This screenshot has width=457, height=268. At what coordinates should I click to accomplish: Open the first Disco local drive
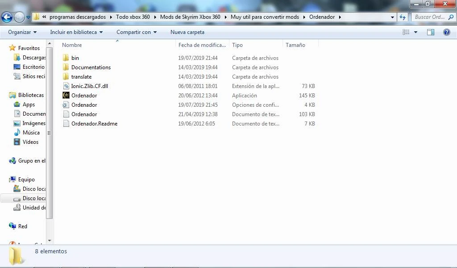30,188
